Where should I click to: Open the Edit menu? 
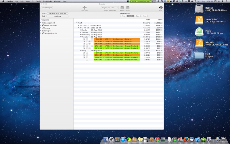point(22,1)
